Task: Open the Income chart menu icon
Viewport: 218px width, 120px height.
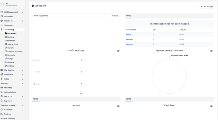Action: pyautogui.click(x=118, y=106)
